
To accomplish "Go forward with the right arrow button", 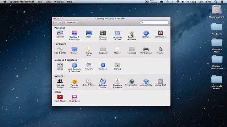I will coord(60,22).
